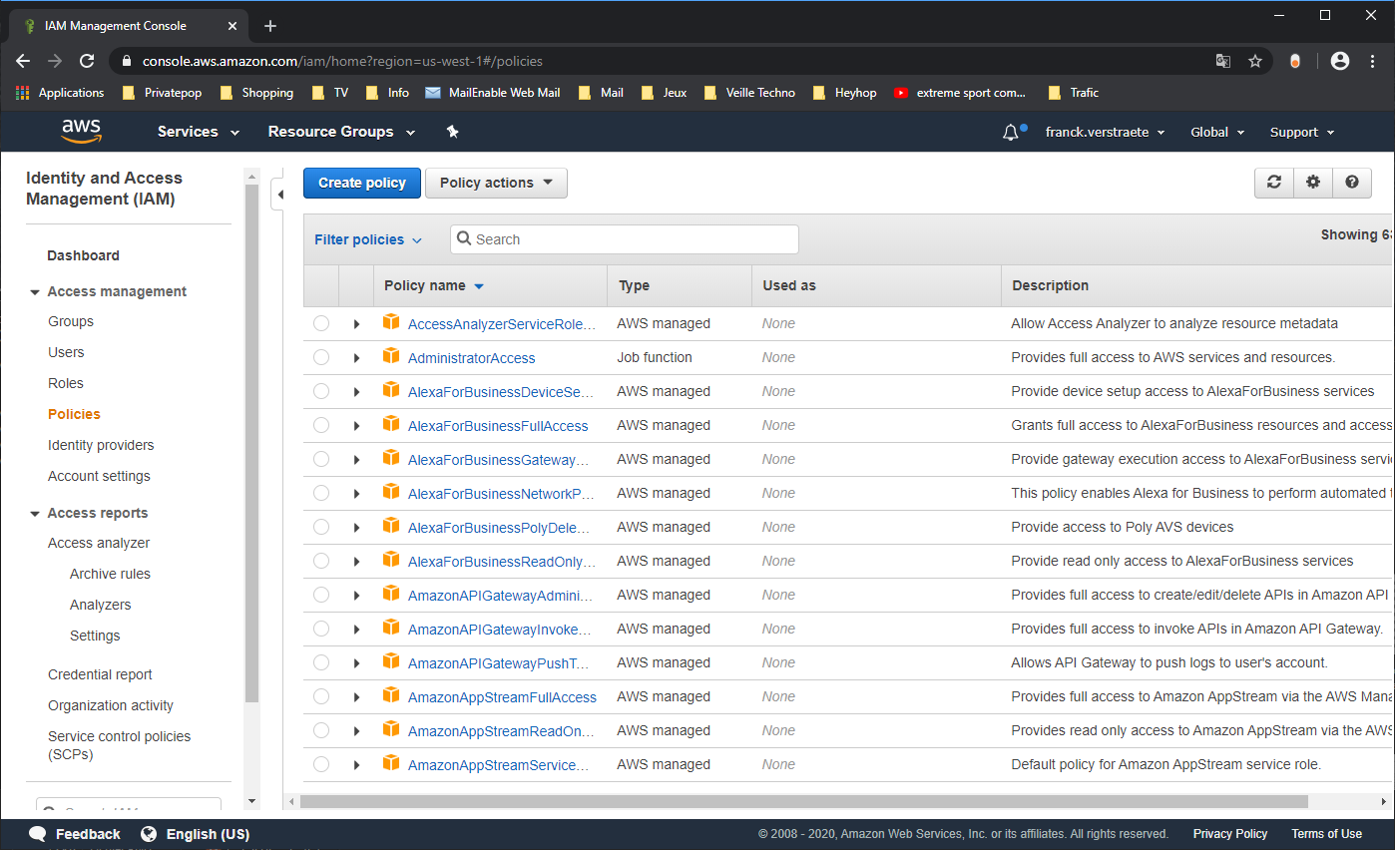1395x850 pixels.
Task: Click the AlexaForBusinessFullAccess policy box icon
Action: click(x=391, y=425)
